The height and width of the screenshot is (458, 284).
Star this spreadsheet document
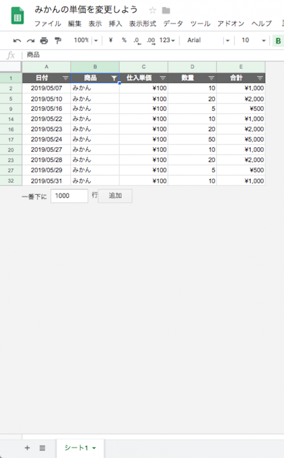[152, 11]
